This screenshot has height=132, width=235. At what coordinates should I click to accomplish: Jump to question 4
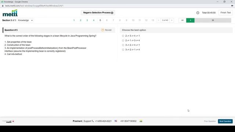click(x=94, y=20)
